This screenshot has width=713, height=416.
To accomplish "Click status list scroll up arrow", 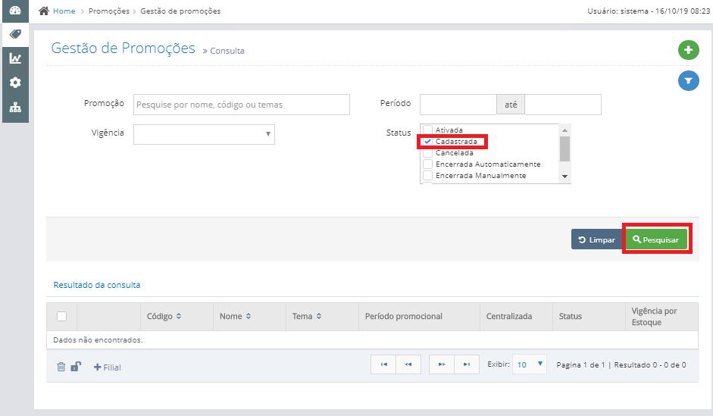I will pyautogui.click(x=564, y=130).
